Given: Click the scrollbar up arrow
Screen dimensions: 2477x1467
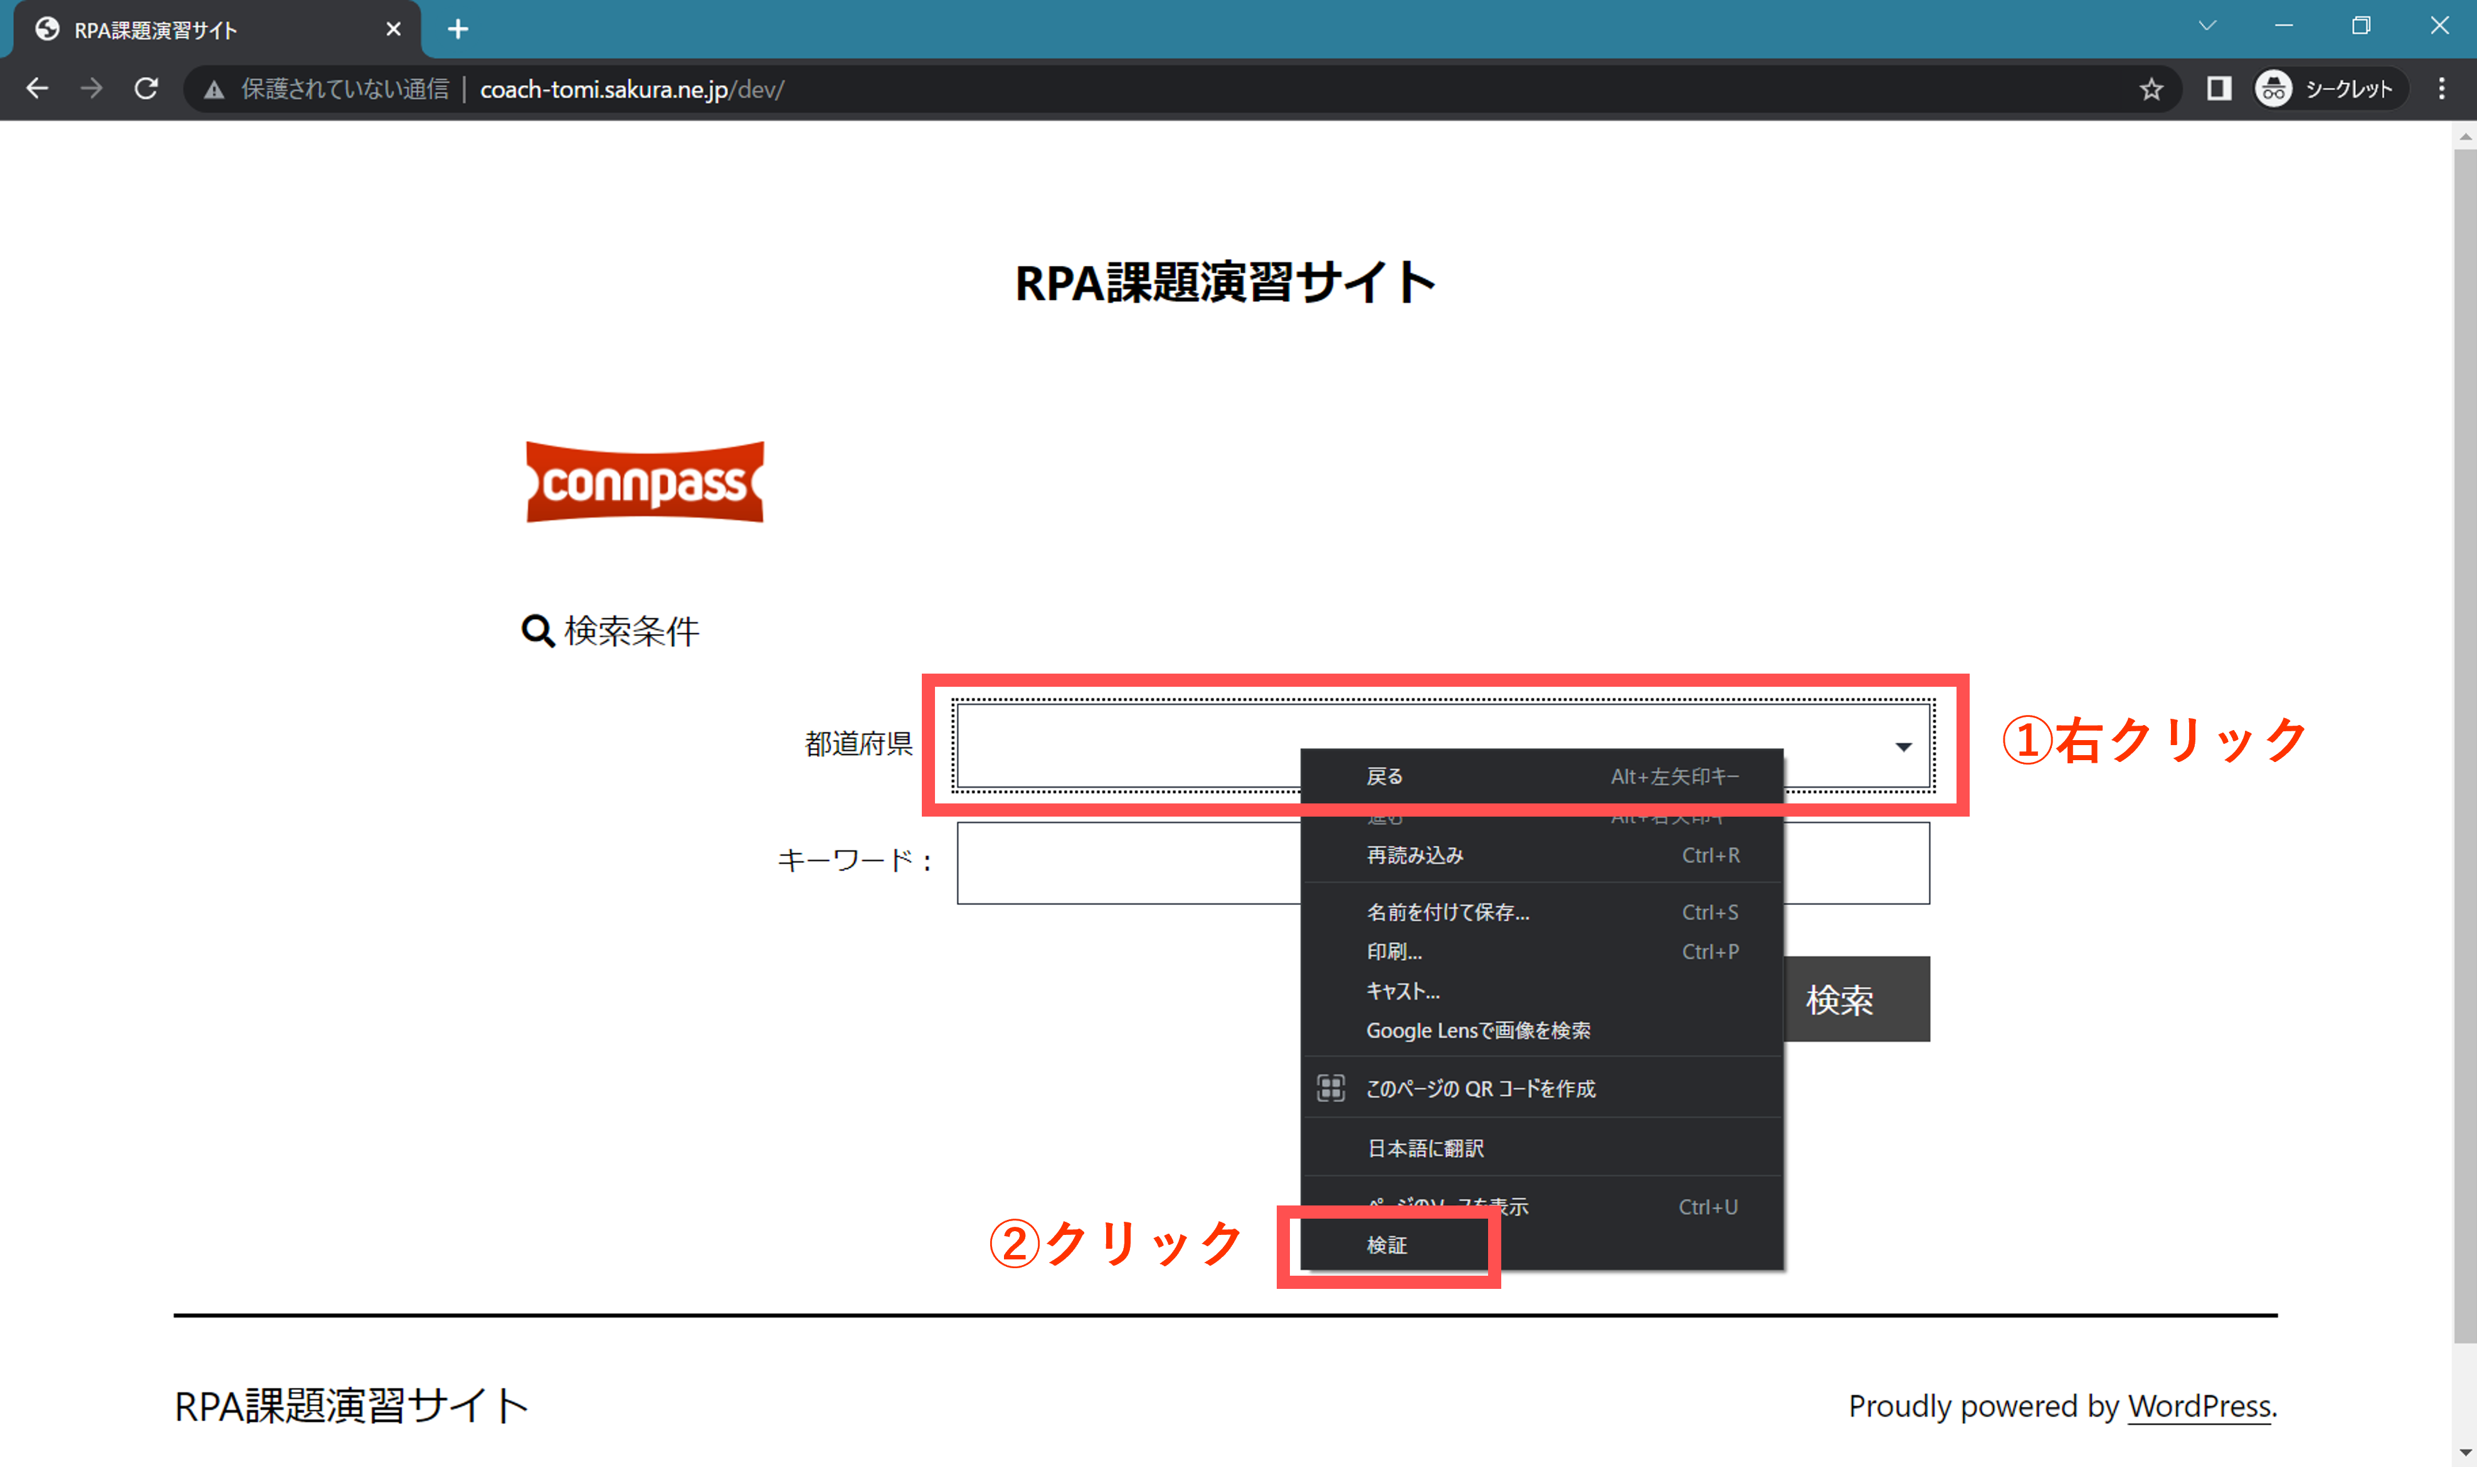Looking at the screenshot, I should (x=2464, y=137).
